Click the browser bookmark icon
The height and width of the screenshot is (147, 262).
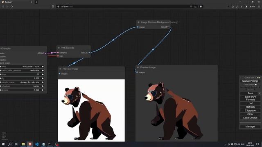point(53,7)
